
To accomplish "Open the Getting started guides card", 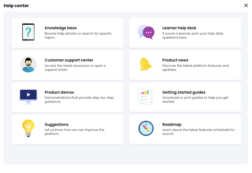I will [x=185, y=97].
